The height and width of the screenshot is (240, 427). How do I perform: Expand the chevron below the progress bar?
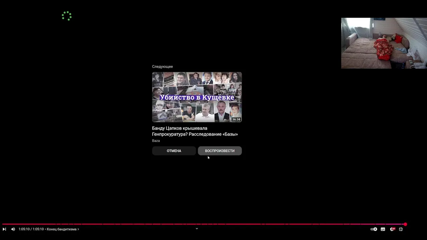pos(197,228)
